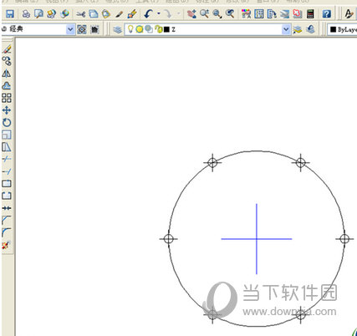Click the blue center cross in circle
This screenshot has width=357, height=336.
[x=257, y=239]
